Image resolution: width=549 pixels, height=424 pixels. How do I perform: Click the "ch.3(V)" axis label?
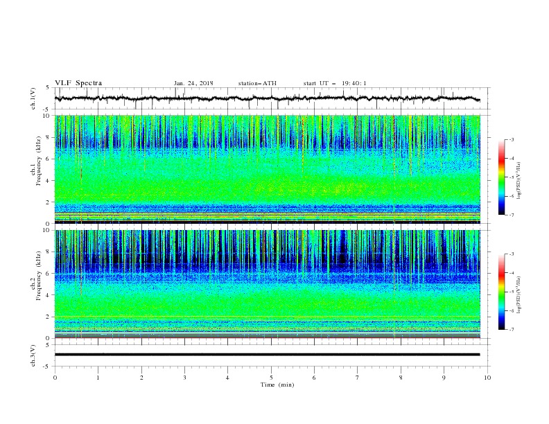33,355
